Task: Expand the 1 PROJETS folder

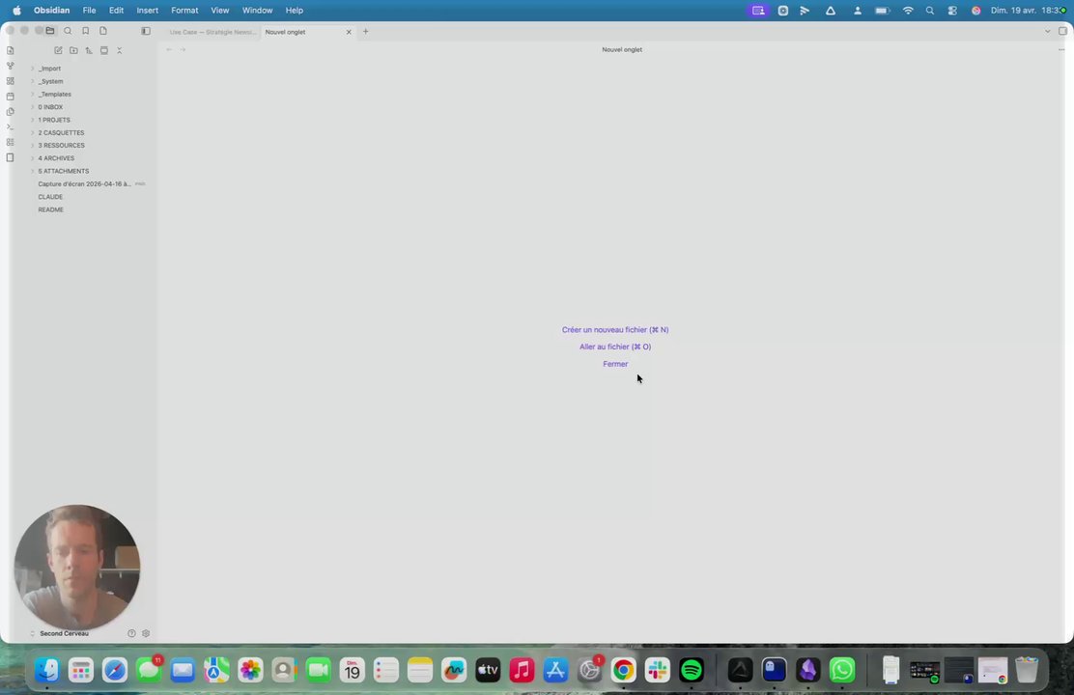Action: (54, 120)
